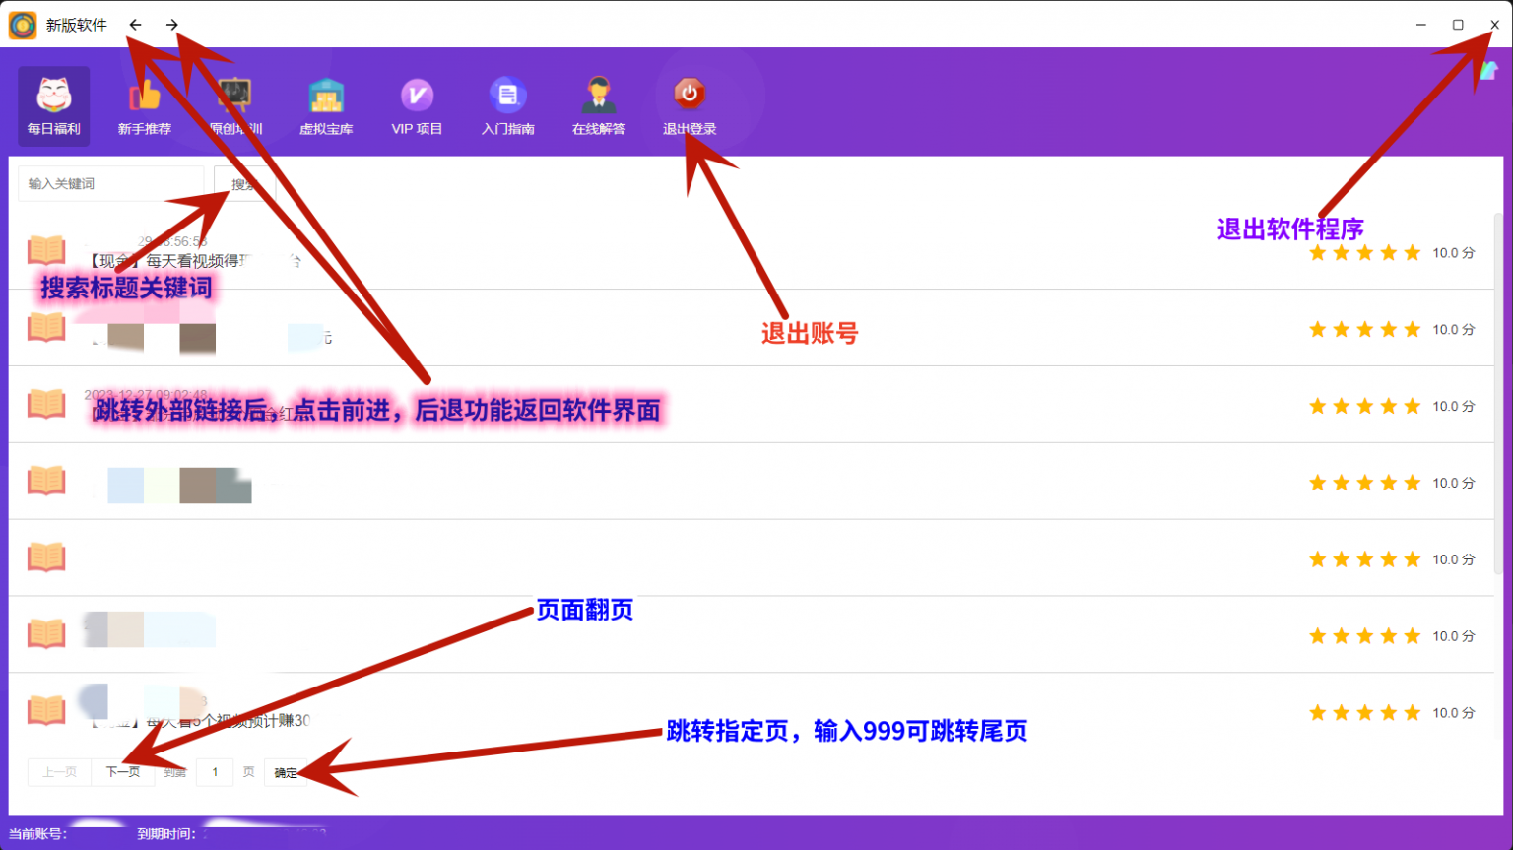Select the page number input box
Viewport: 1513px width, 850px height.
(x=215, y=772)
